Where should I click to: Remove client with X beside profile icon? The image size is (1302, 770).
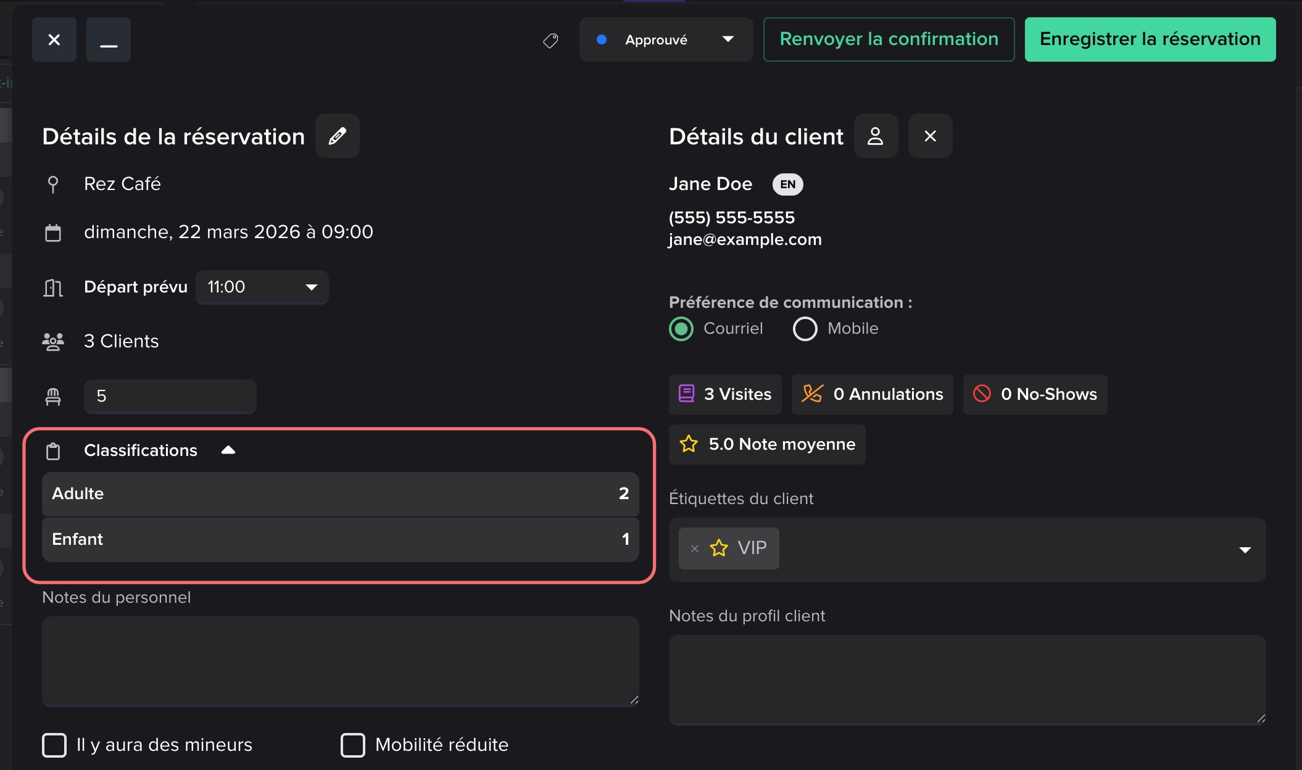(x=930, y=136)
